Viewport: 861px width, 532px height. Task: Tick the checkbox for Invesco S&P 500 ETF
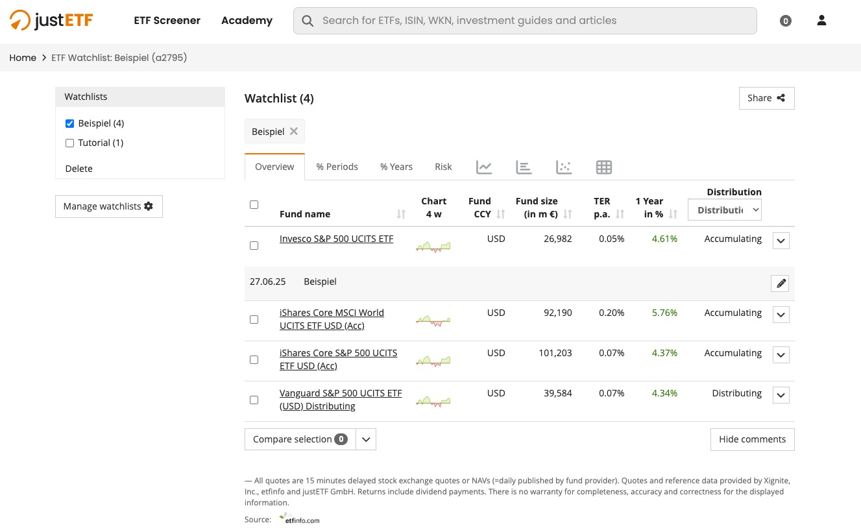pos(254,246)
